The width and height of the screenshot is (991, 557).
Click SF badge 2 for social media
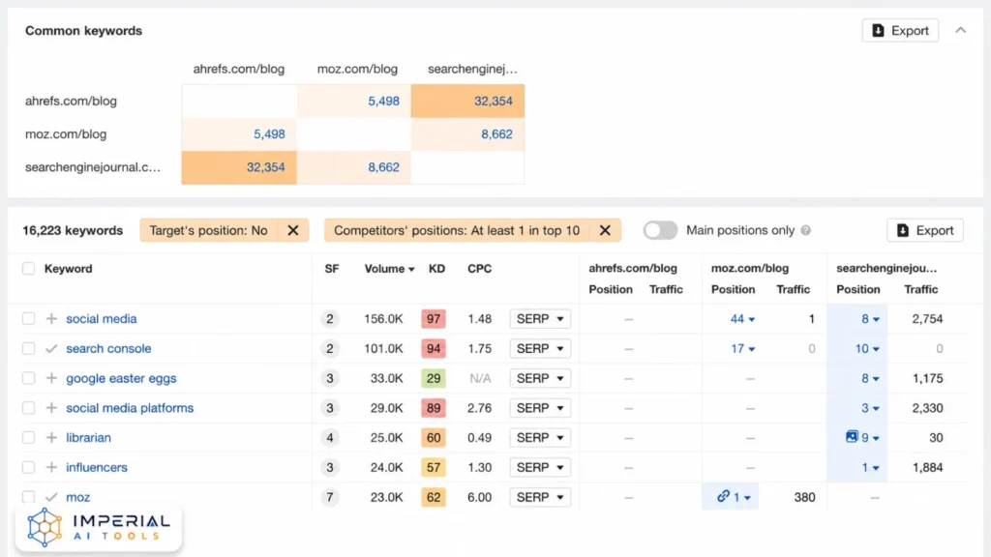tap(329, 319)
